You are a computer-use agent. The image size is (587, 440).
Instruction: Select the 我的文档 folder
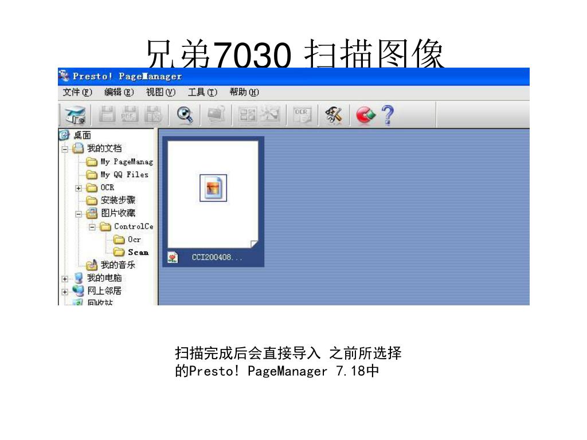point(104,148)
